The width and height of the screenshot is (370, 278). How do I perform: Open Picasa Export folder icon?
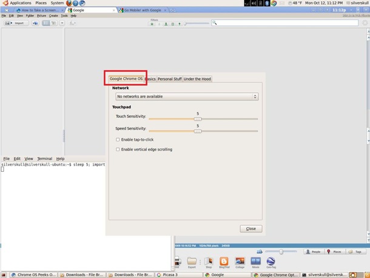(192, 261)
